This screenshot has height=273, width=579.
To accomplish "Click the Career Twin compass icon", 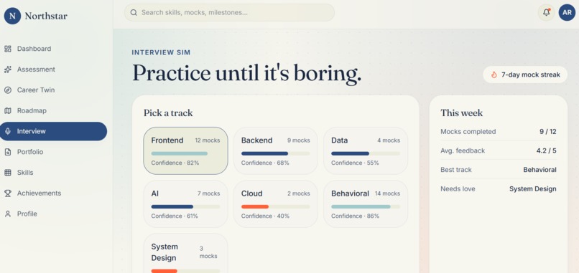I will [x=8, y=90].
